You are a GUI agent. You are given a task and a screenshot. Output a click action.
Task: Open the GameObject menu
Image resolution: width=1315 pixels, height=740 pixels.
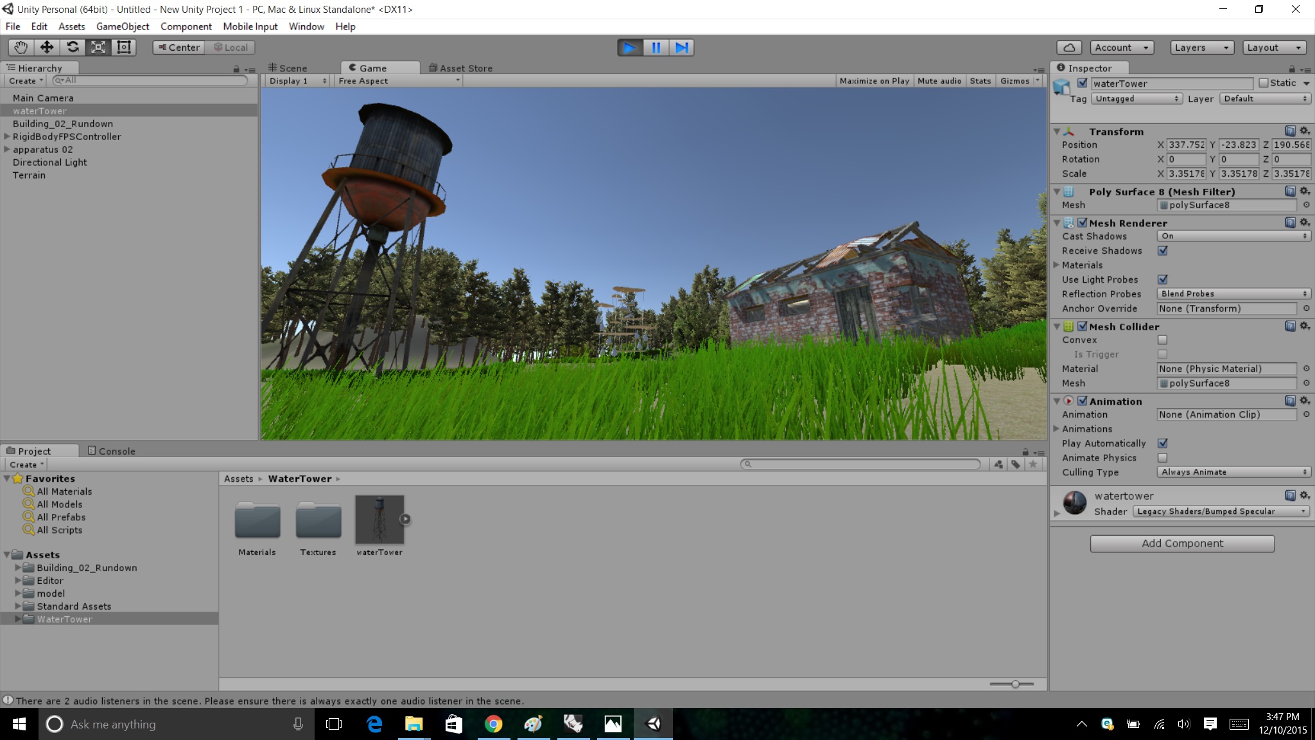123,26
